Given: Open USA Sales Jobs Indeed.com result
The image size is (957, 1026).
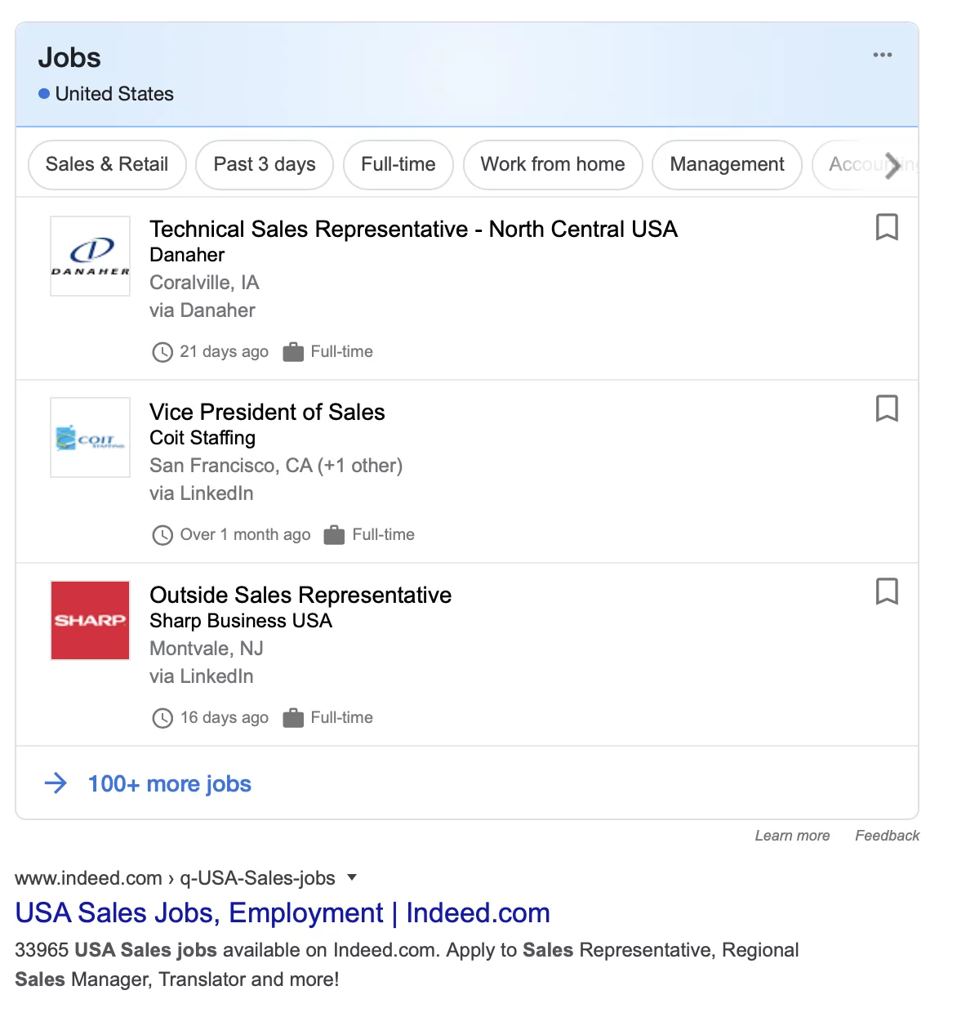Looking at the screenshot, I should (x=283, y=912).
